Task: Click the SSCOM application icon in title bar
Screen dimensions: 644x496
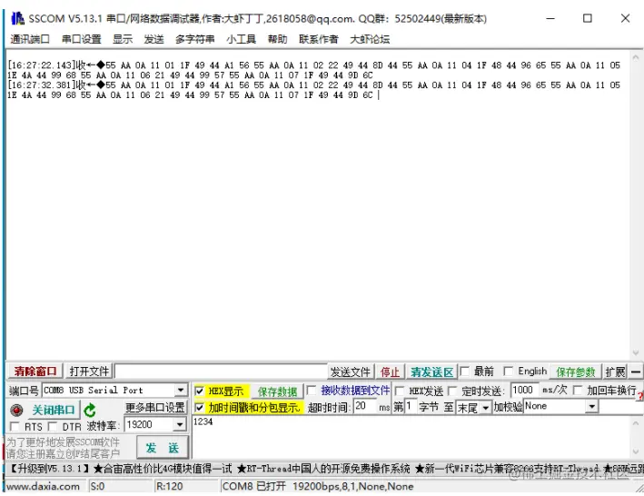Action: [x=17, y=18]
